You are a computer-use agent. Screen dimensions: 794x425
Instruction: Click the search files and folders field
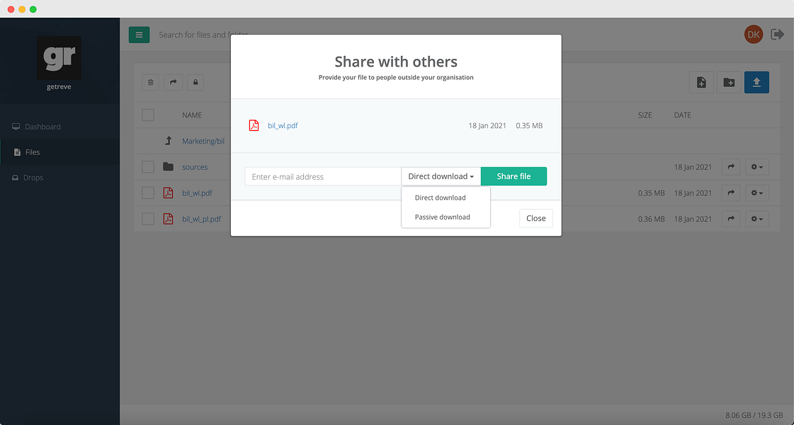pos(203,35)
